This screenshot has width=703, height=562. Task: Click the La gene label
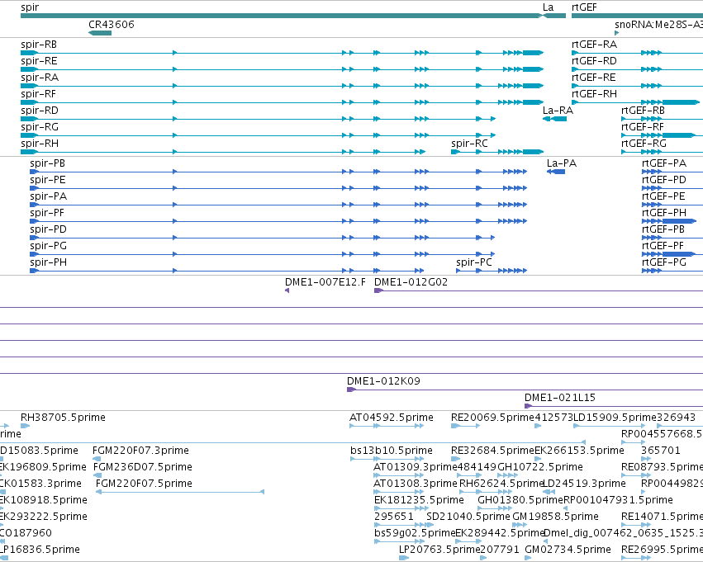[548, 7]
